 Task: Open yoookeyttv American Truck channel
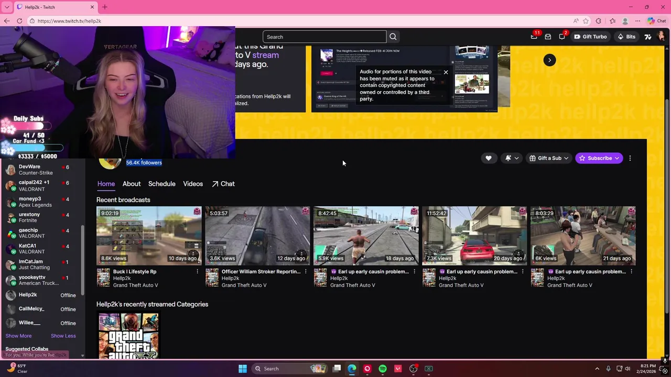click(42, 280)
